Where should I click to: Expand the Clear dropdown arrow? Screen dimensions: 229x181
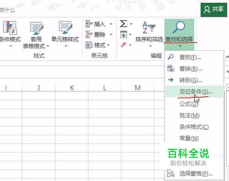coord(131,45)
